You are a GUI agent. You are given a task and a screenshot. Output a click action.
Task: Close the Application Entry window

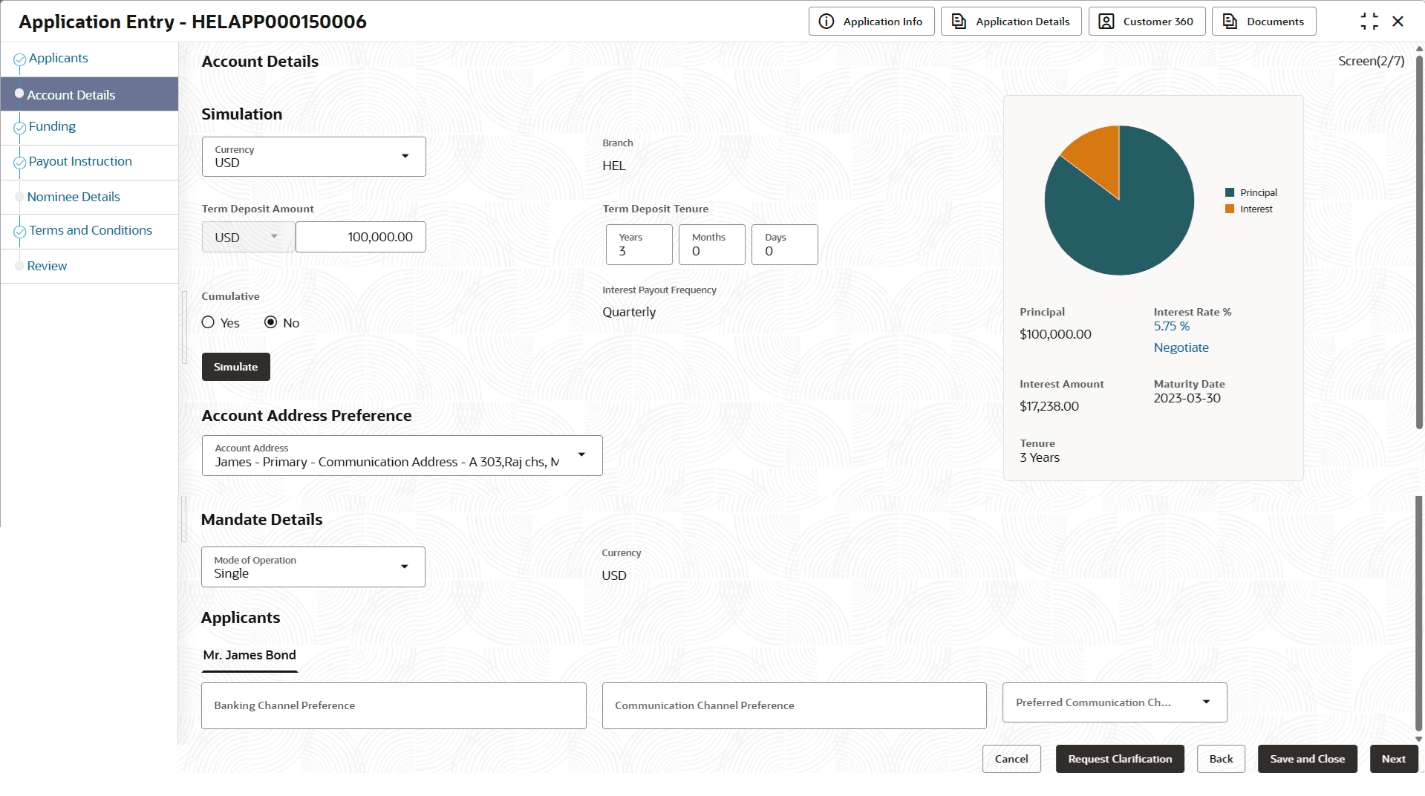coord(1398,22)
